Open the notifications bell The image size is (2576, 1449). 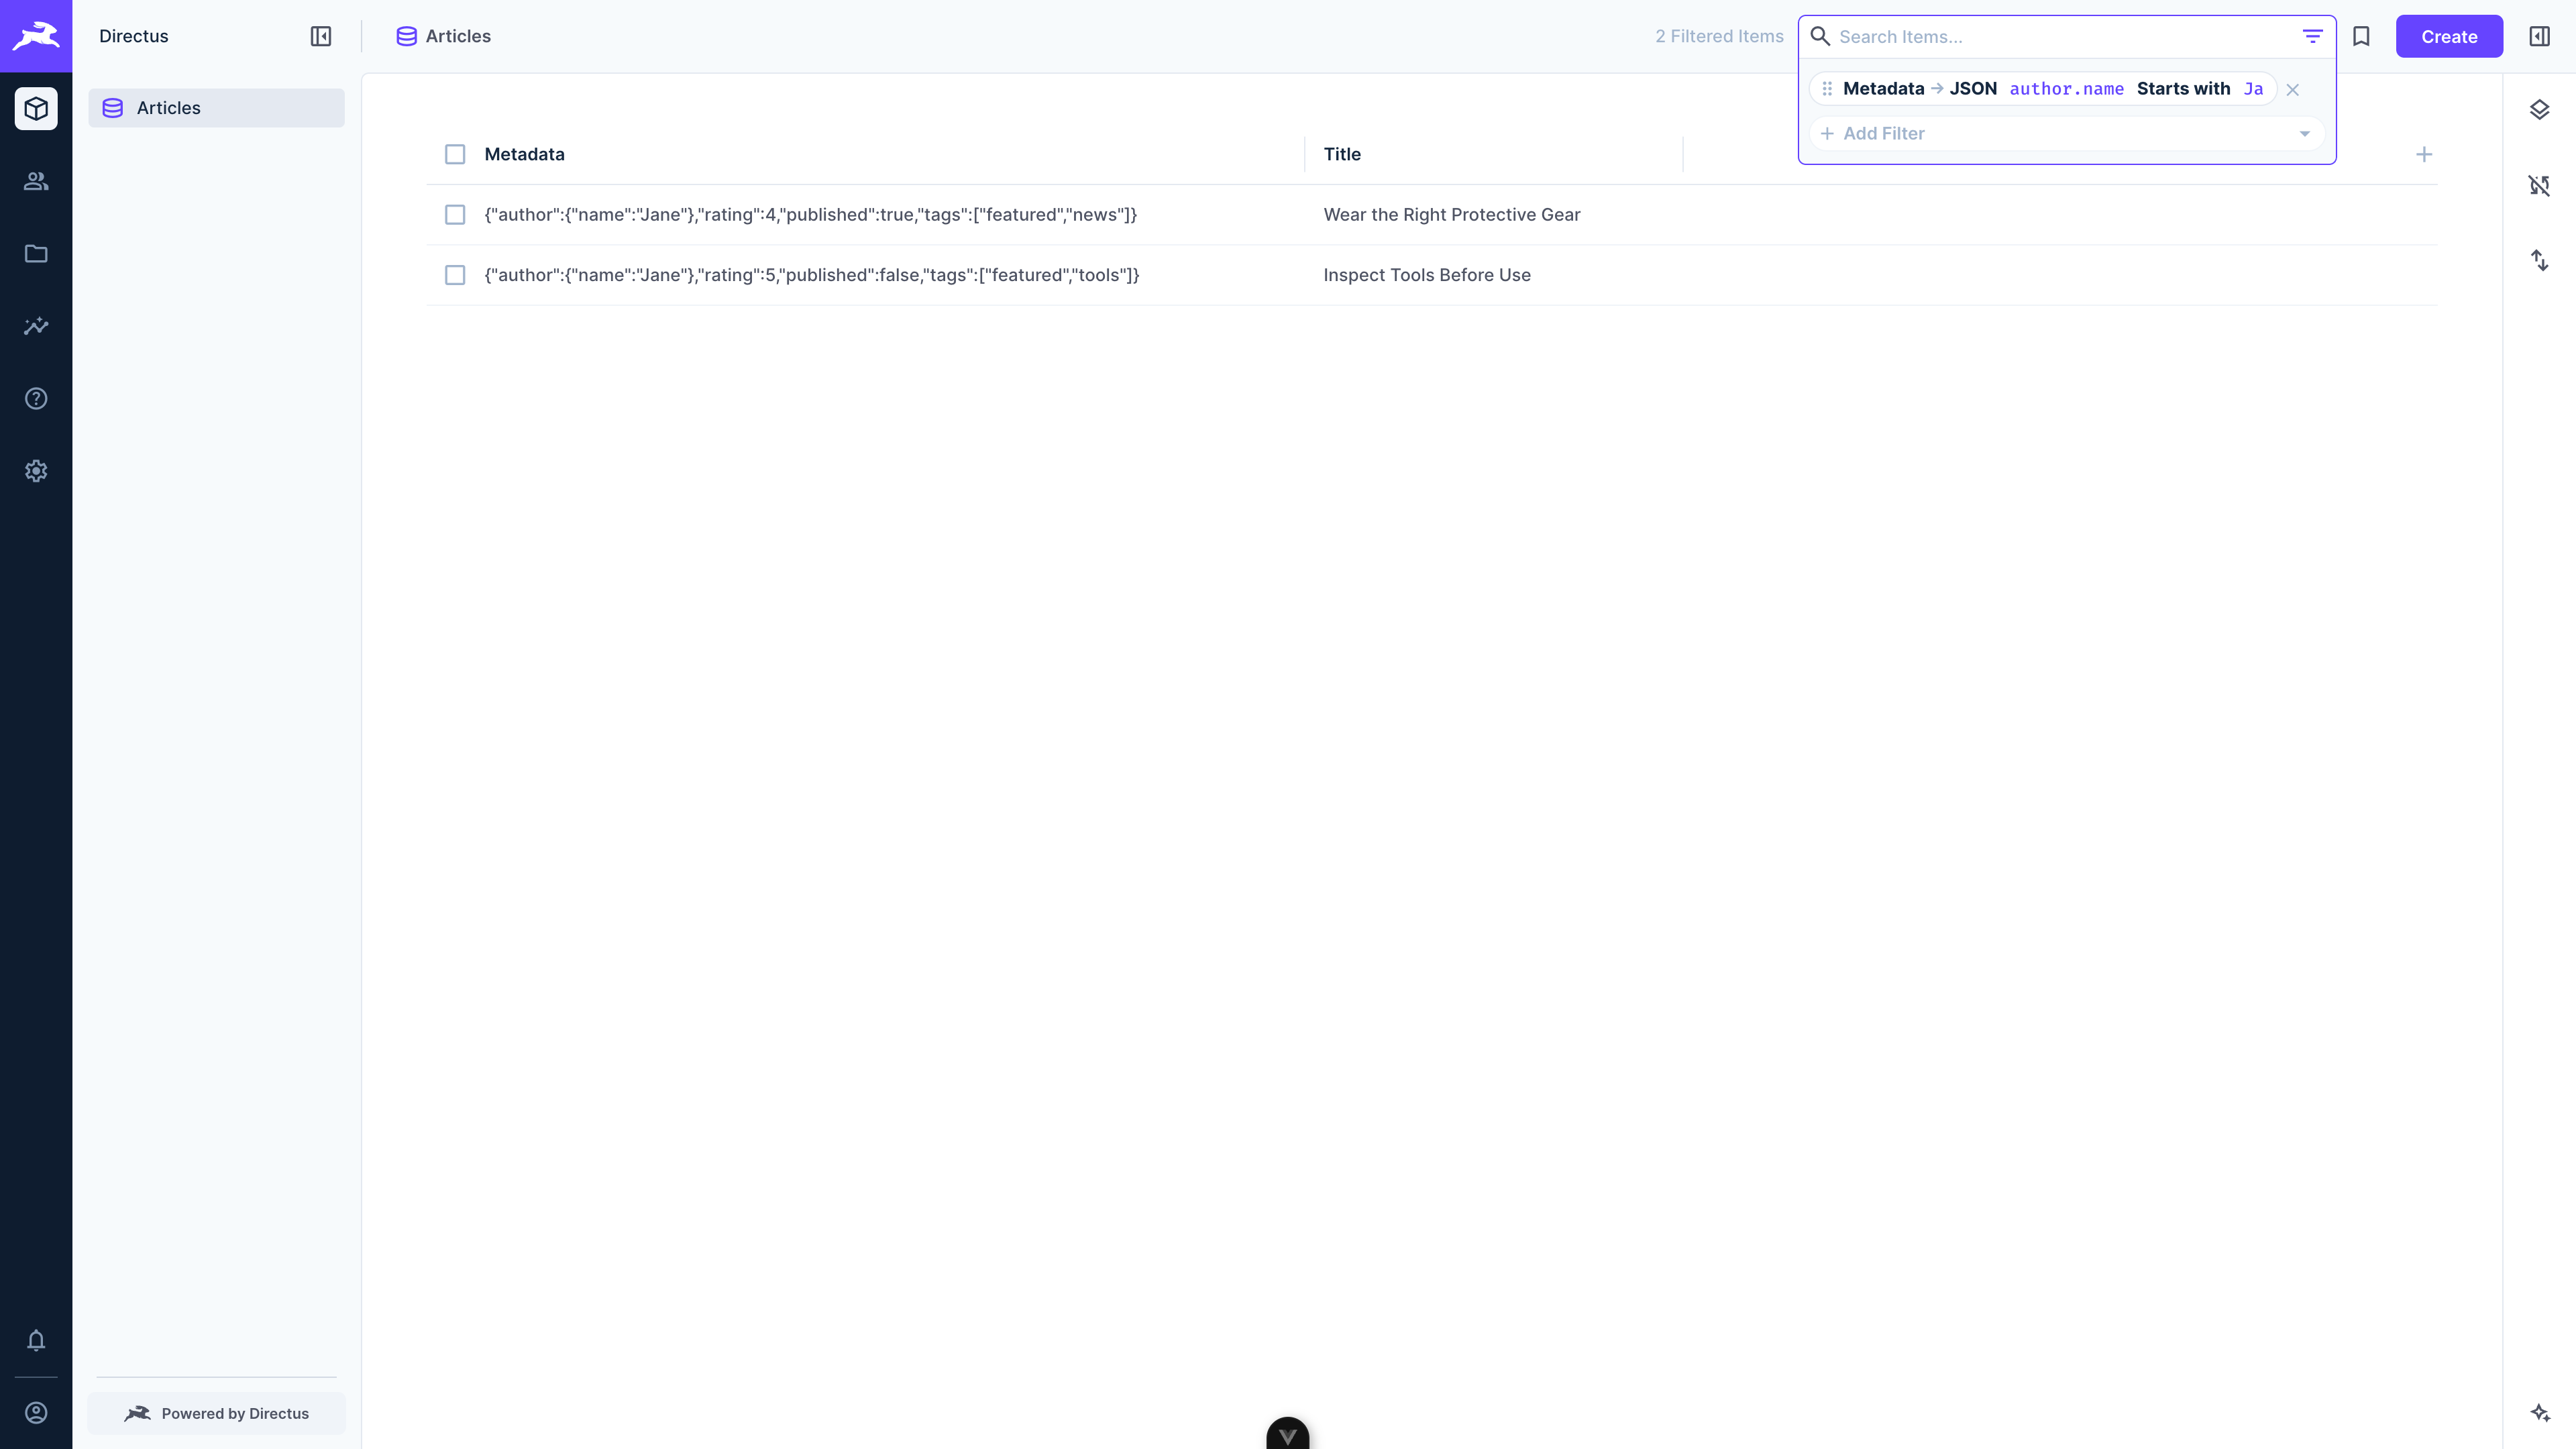(36, 1340)
